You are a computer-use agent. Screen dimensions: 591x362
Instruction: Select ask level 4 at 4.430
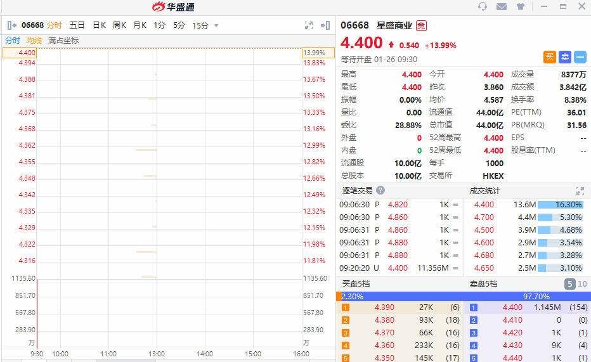tap(528, 346)
